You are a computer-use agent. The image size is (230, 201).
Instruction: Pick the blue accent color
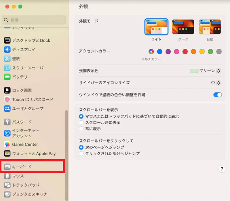point(159,52)
